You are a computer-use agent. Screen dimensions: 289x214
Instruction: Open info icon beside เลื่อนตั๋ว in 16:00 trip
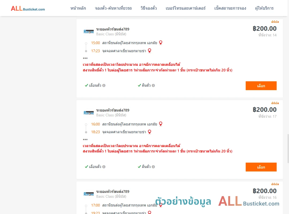(104, 167)
